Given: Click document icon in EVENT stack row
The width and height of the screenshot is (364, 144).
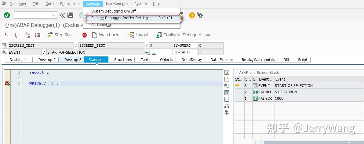Looking at the screenshot, I should 255,85.
